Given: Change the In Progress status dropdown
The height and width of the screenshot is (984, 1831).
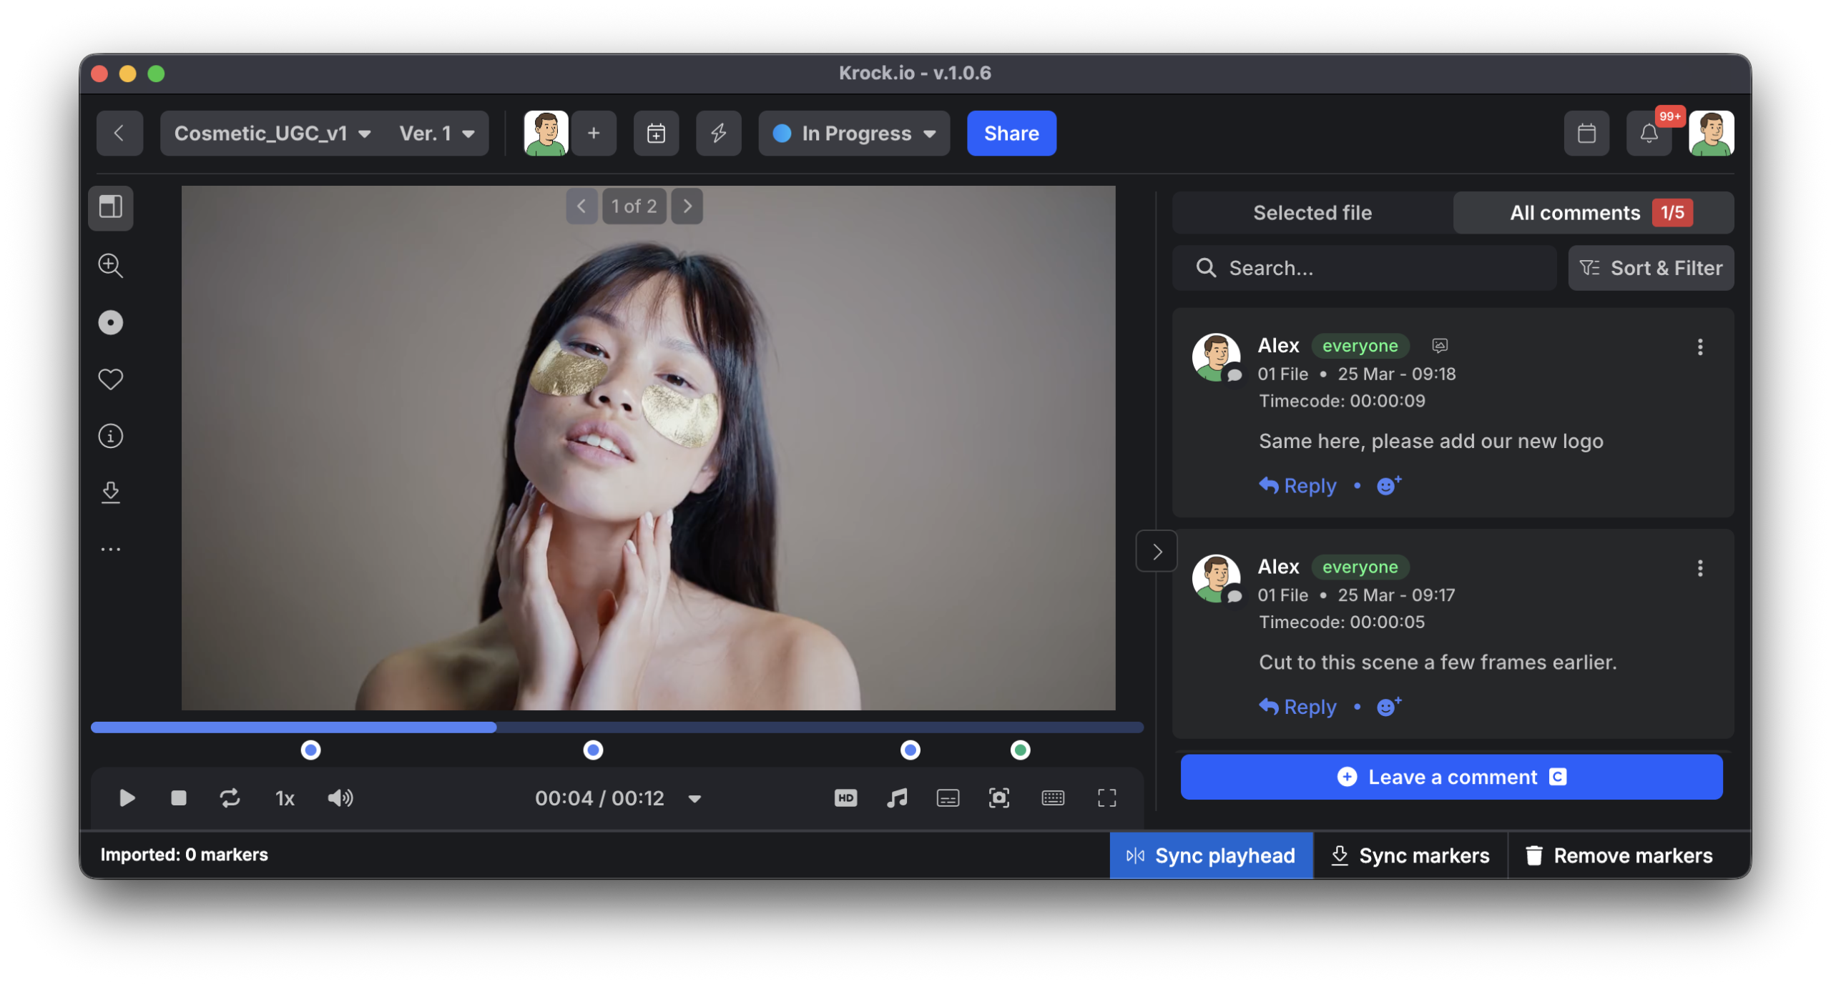Looking at the screenshot, I should [x=854, y=133].
